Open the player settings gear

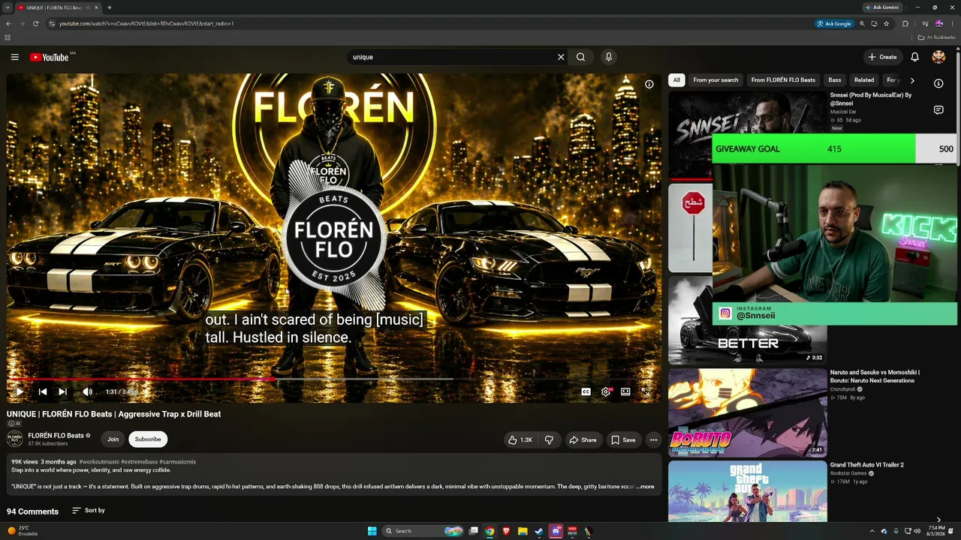point(606,391)
